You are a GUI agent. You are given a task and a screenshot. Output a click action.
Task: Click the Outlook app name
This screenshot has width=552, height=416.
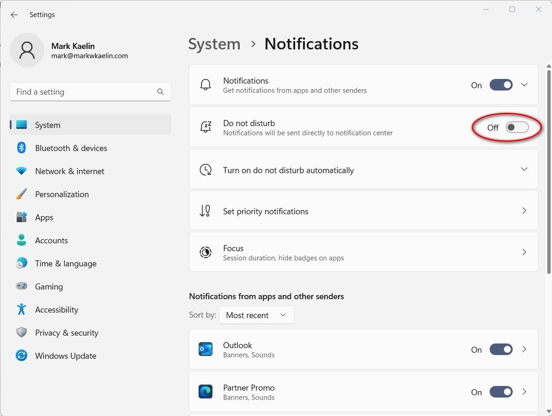click(237, 345)
